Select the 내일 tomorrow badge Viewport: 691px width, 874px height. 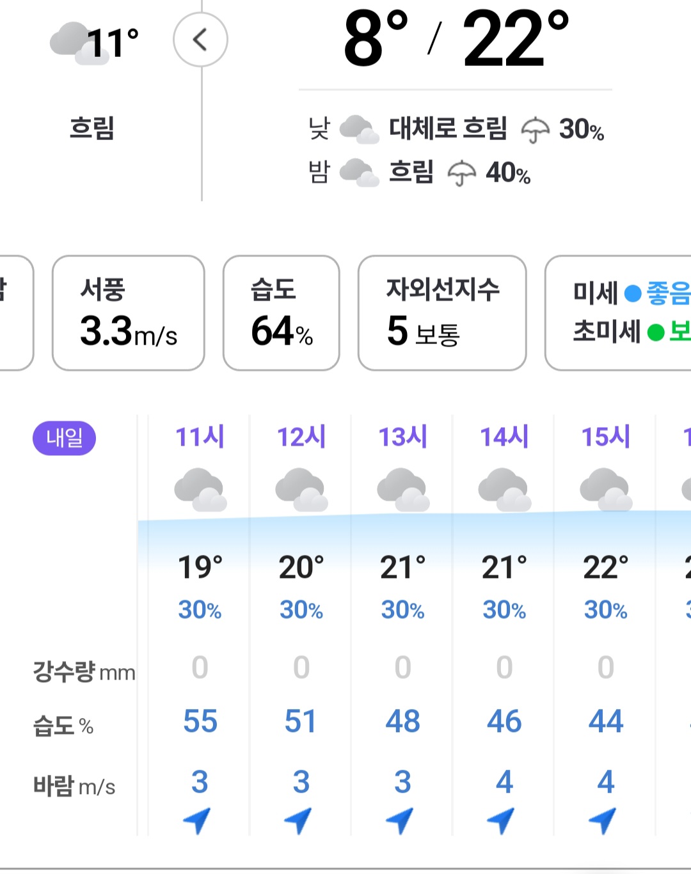coord(64,438)
